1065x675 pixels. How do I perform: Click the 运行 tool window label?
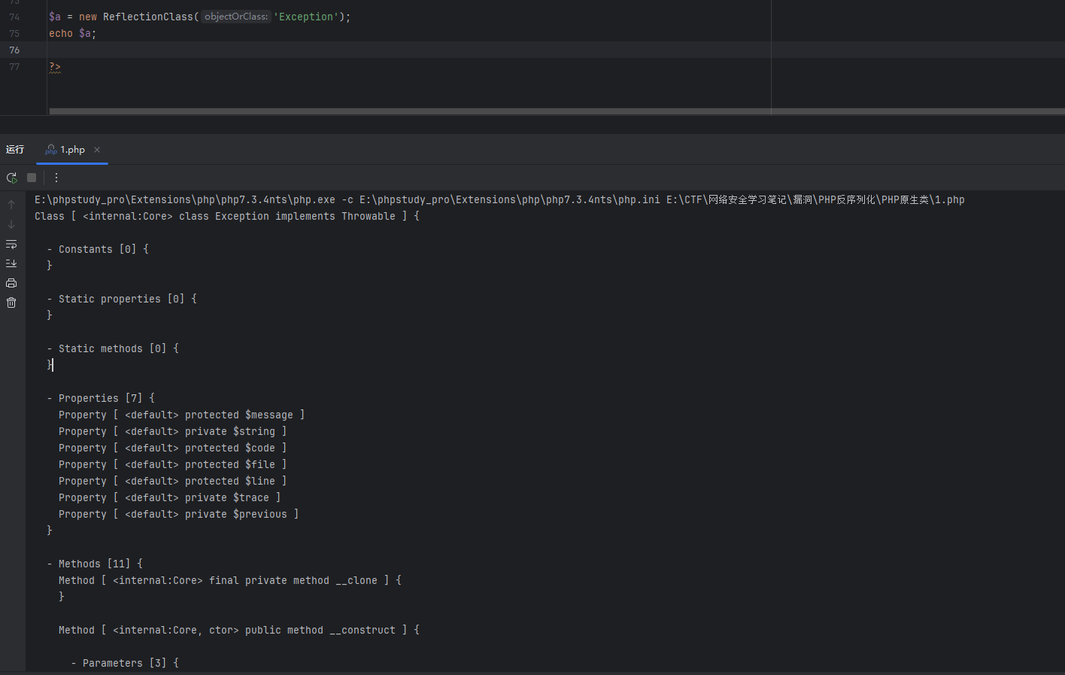pos(15,150)
